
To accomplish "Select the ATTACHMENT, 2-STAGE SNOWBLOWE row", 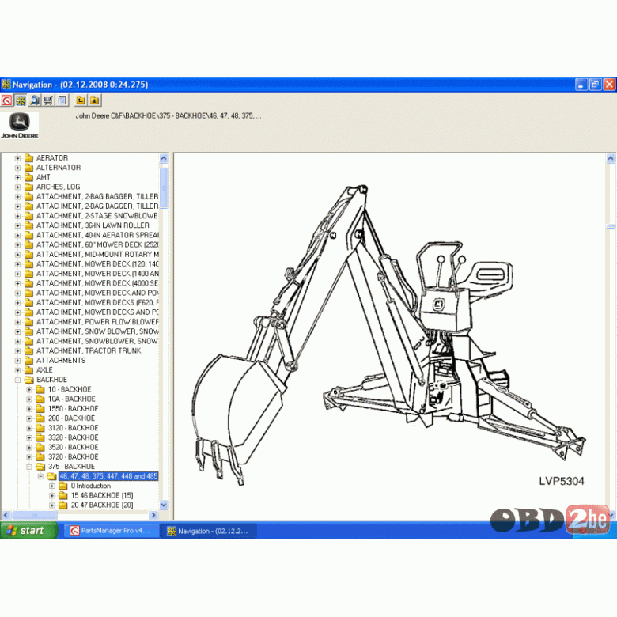I will point(97,216).
